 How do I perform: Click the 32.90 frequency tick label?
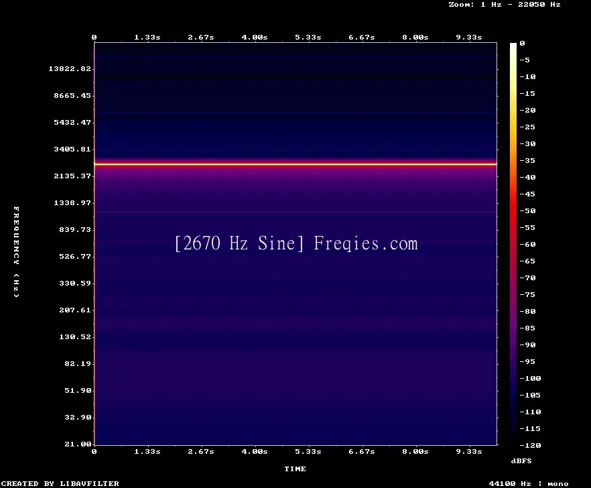[78, 417]
